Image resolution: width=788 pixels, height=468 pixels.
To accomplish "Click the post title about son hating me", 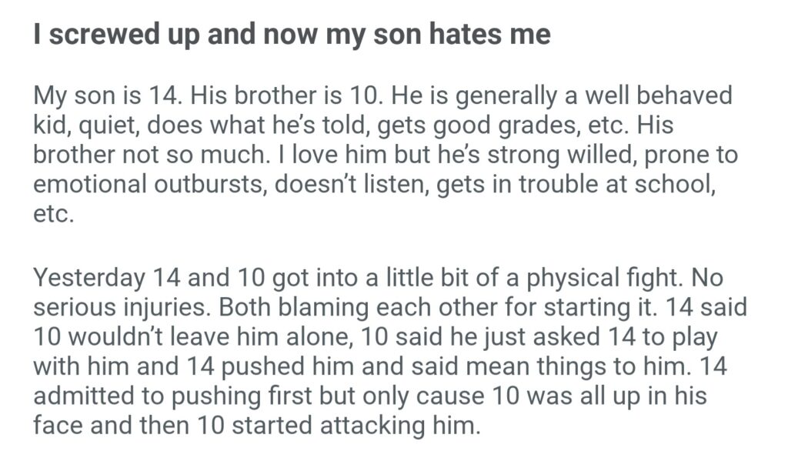I will [x=292, y=35].
